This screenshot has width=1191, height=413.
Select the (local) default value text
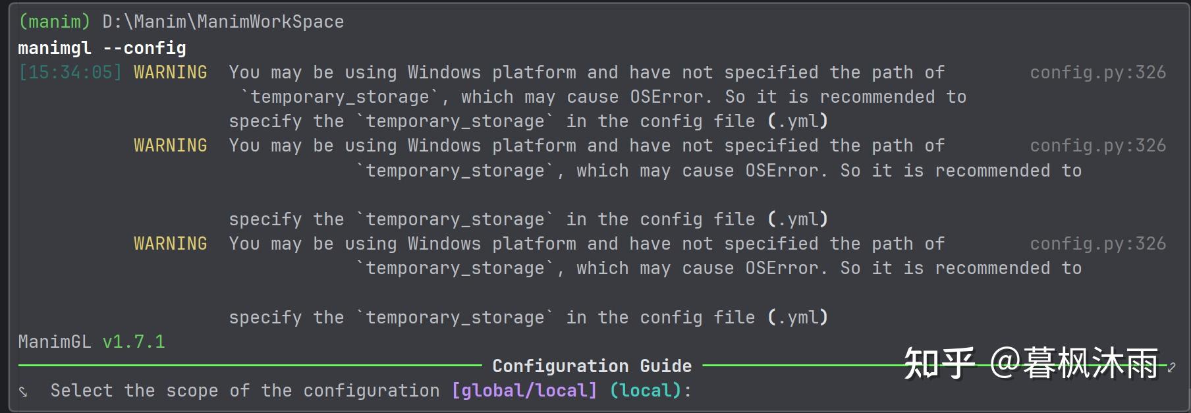pos(646,391)
